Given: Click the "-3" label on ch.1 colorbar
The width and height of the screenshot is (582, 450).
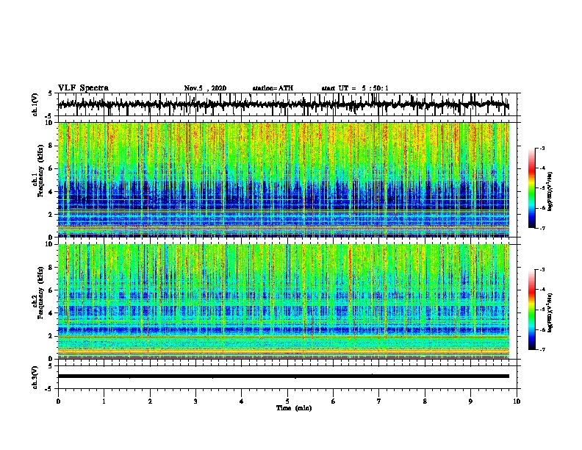Looking at the screenshot, I should 542,148.
